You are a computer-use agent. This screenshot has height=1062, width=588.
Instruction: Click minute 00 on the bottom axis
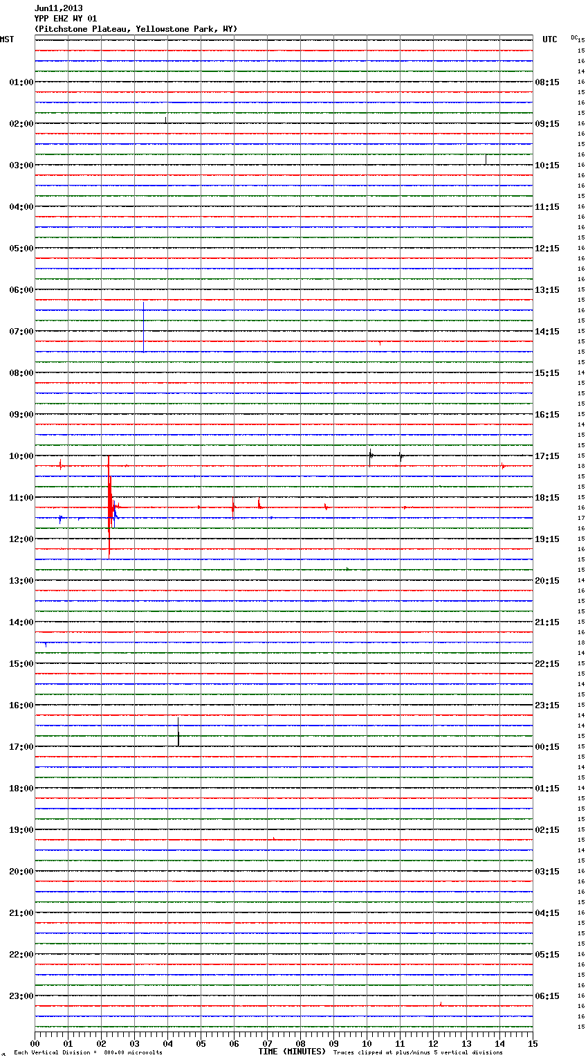click(35, 1043)
